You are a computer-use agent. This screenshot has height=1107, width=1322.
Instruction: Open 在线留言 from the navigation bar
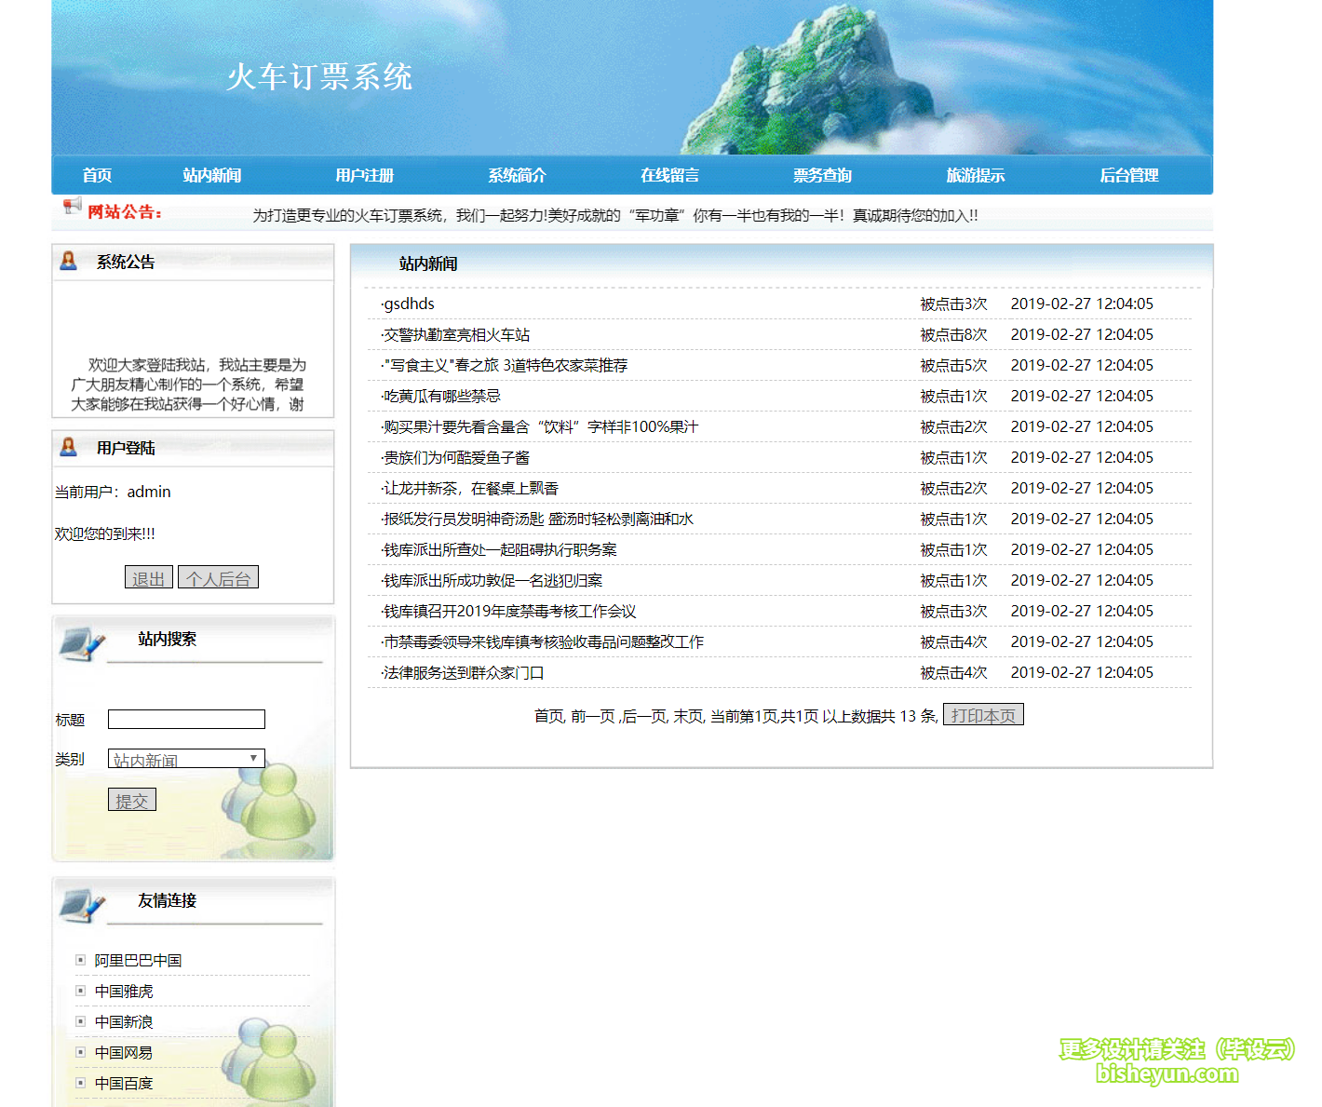[669, 174]
